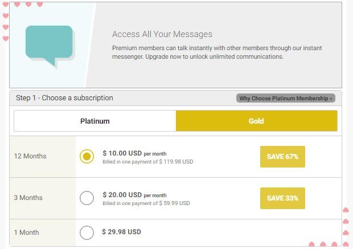
Task: Switch to the Gold tab
Action: point(256,121)
